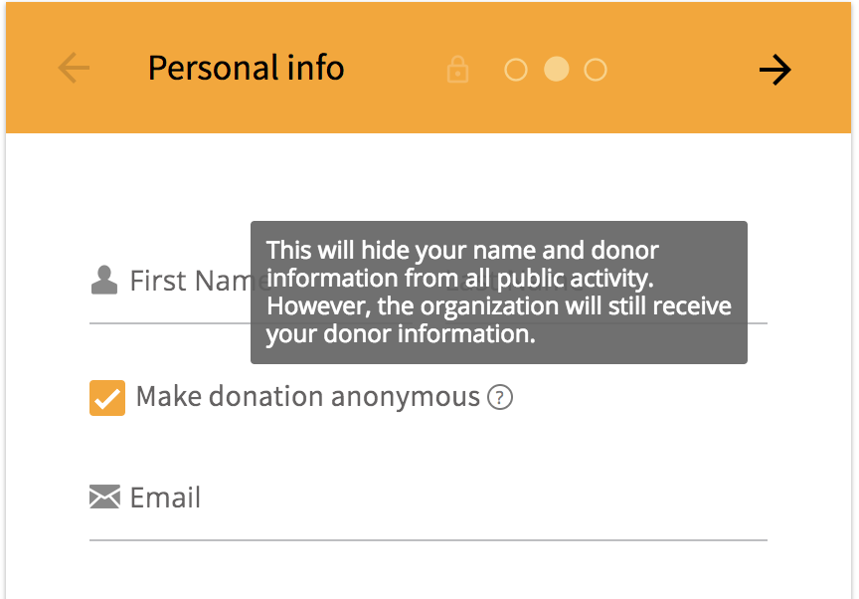Click the back arrow in the header
Viewport: 859px width, 599px height.
coord(74,69)
